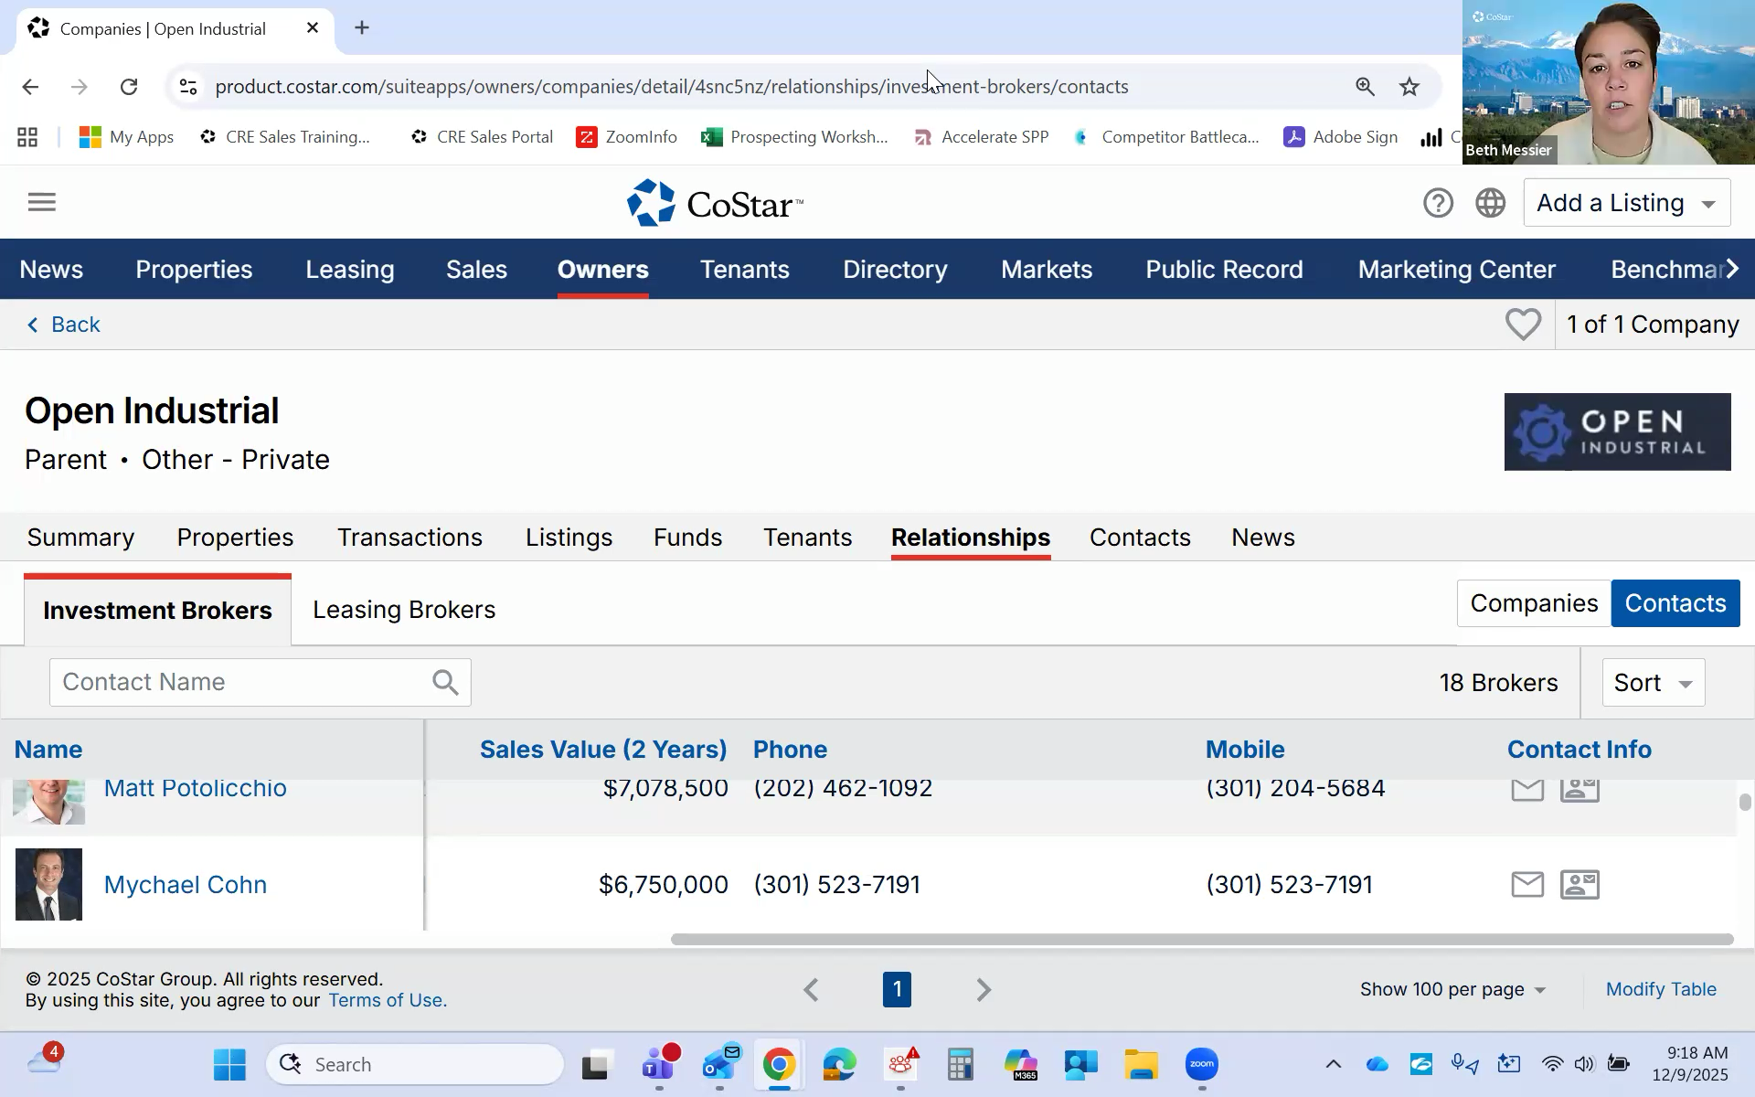Click the vertical table scrollbar thumb
The width and height of the screenshot is (1755, 1097).
click(1745, 802)
